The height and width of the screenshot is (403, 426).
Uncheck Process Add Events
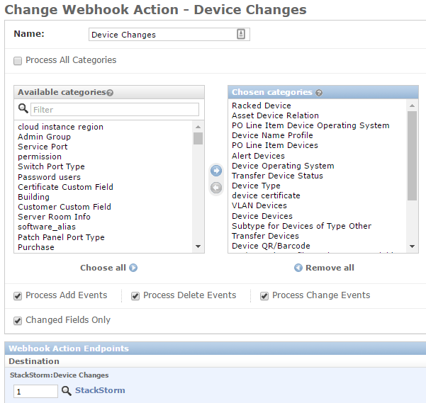(18, 296)
